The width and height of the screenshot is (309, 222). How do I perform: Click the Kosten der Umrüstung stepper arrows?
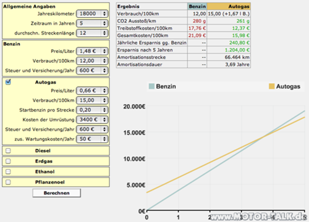[104, 120]
